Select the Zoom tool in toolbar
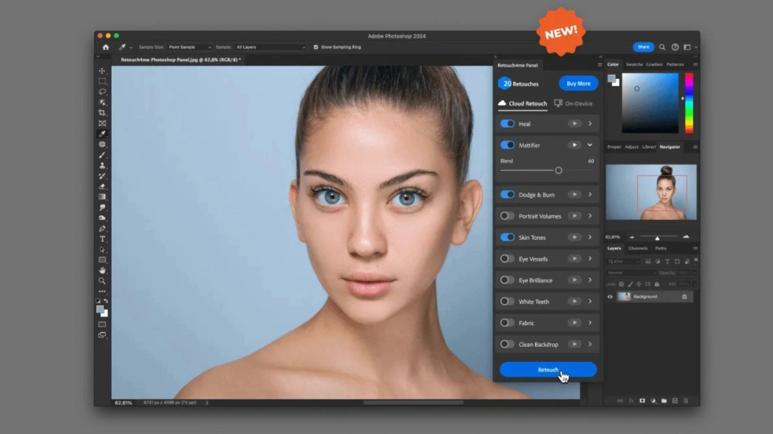The image size is (773, 434). (102, 281)
